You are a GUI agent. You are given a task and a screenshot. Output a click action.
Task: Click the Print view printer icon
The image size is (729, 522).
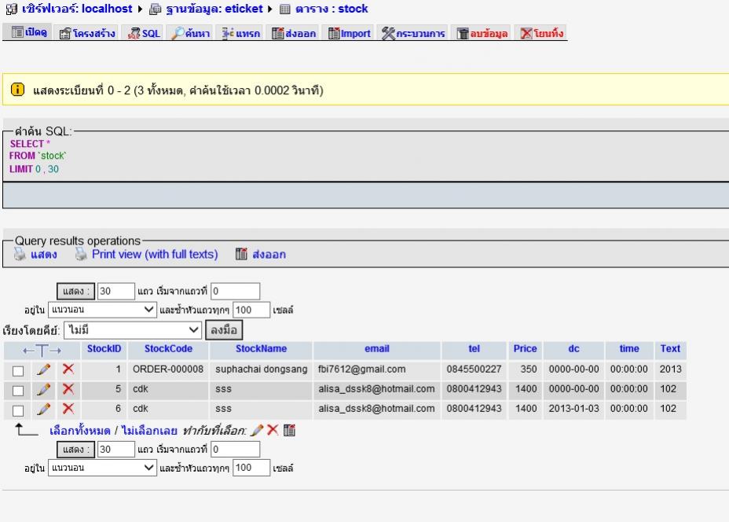(x=80, y=255)
